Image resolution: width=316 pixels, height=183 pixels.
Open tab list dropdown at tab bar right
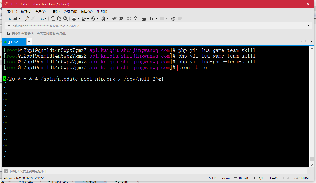(311, 42)
